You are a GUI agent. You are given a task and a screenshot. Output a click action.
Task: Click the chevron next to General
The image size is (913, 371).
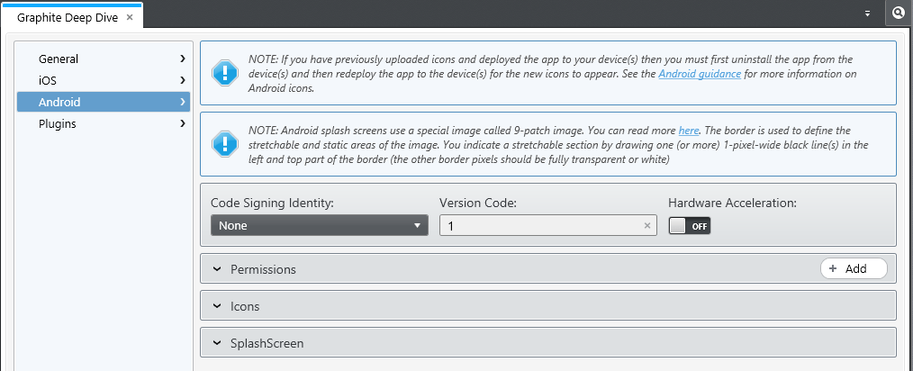click(x=183, y=59)
